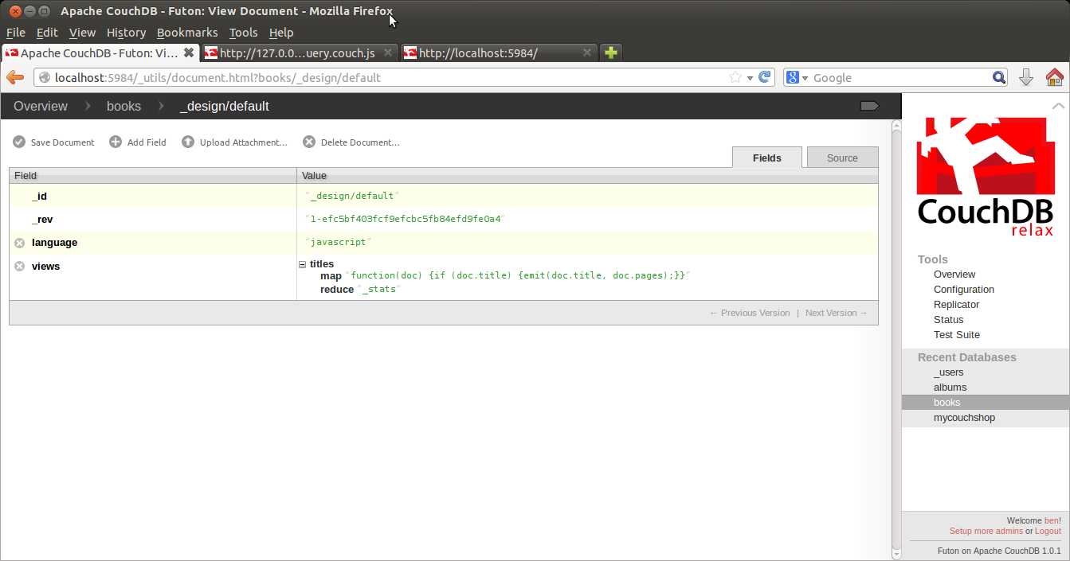Click the CouchDB relax logo
1070x561 pixels.
tap(986, 176)
